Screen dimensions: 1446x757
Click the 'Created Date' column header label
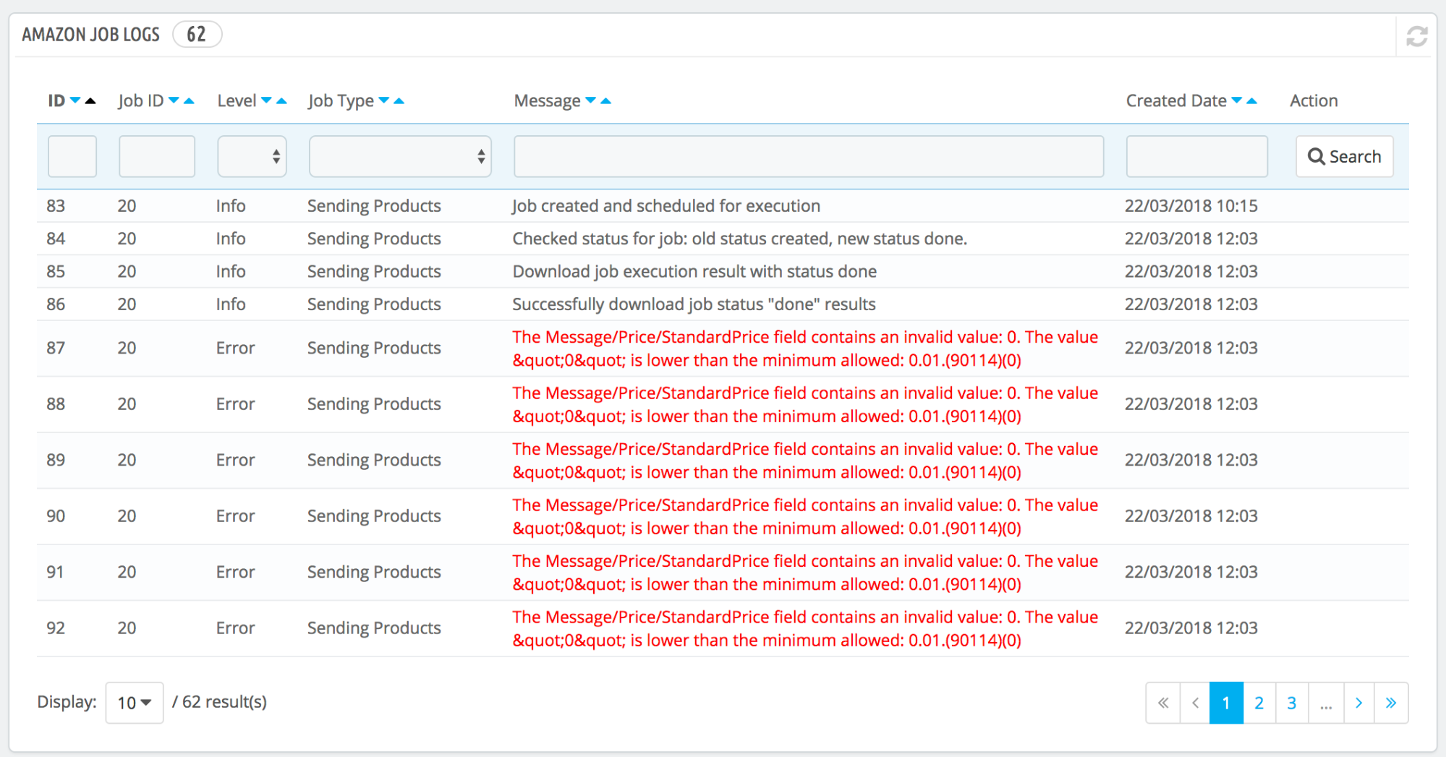(x=1176, y=100)
